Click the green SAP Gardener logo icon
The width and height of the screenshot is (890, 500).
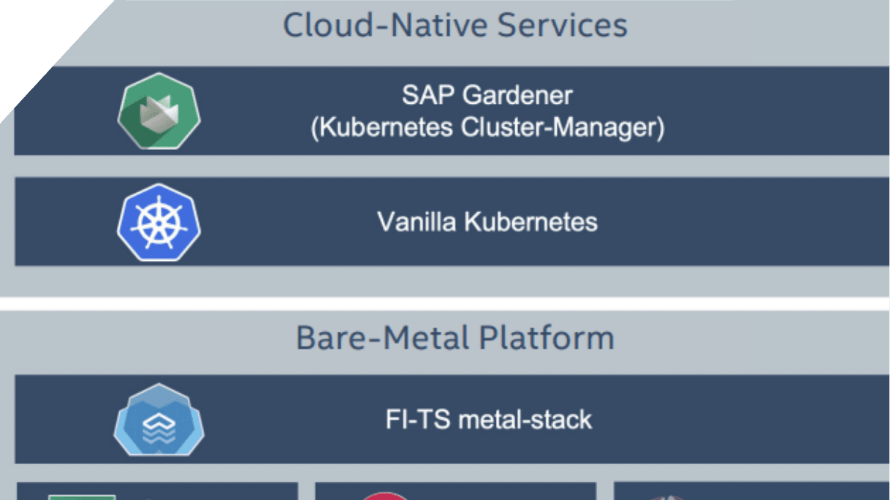[159, 111]
